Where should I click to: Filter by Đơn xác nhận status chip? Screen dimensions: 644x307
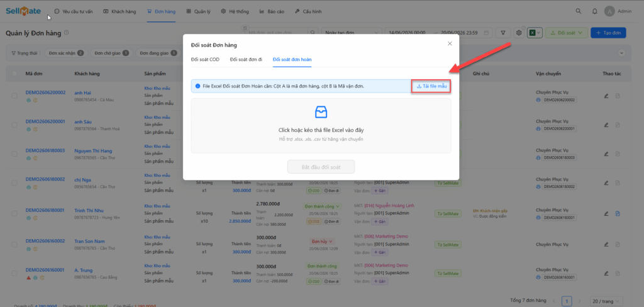[65, 53]
